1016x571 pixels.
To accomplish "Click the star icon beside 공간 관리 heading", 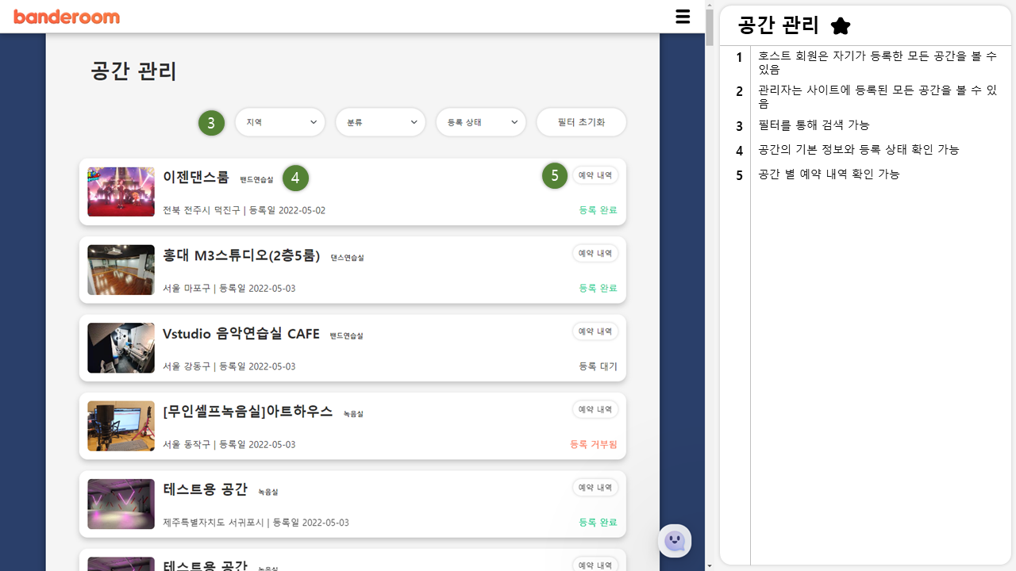I will (x=841, y=25).
